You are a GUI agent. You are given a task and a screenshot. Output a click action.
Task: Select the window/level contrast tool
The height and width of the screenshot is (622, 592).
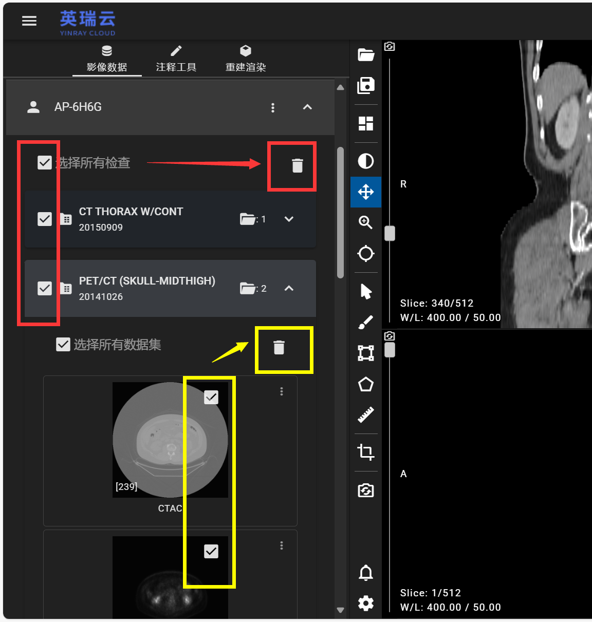(x=366, y=161)
